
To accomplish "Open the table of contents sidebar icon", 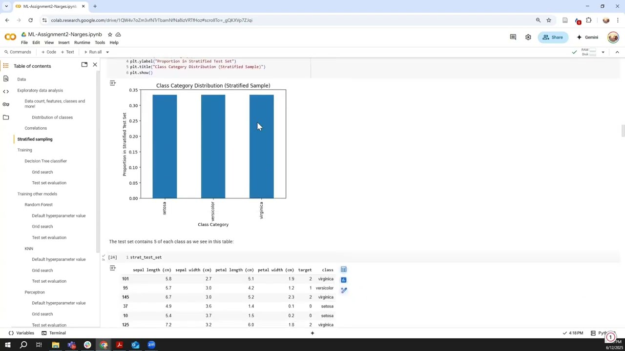I will [6, 66].
